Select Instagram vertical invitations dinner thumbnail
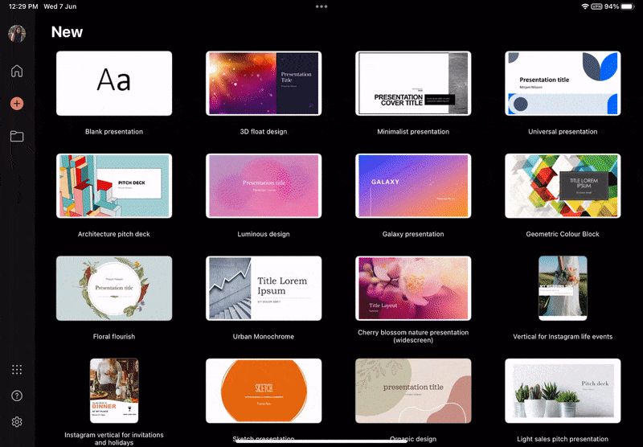This screenshot has width=643, height=447. 114,391
